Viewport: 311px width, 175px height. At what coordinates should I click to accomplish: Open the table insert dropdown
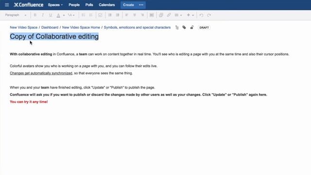tap(178, 15)
